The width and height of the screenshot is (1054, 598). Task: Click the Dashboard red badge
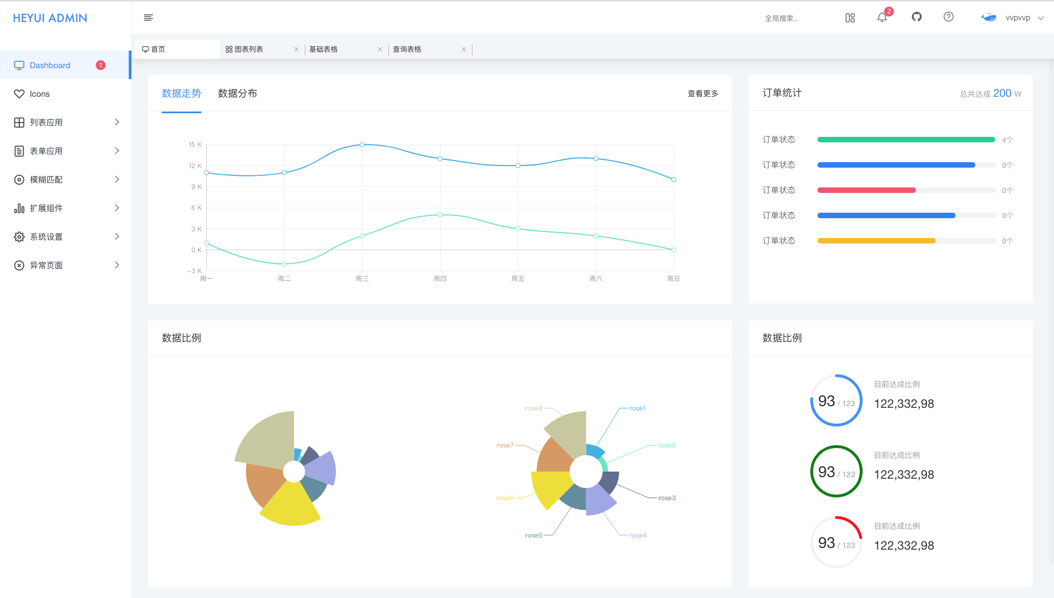point(101,65)
